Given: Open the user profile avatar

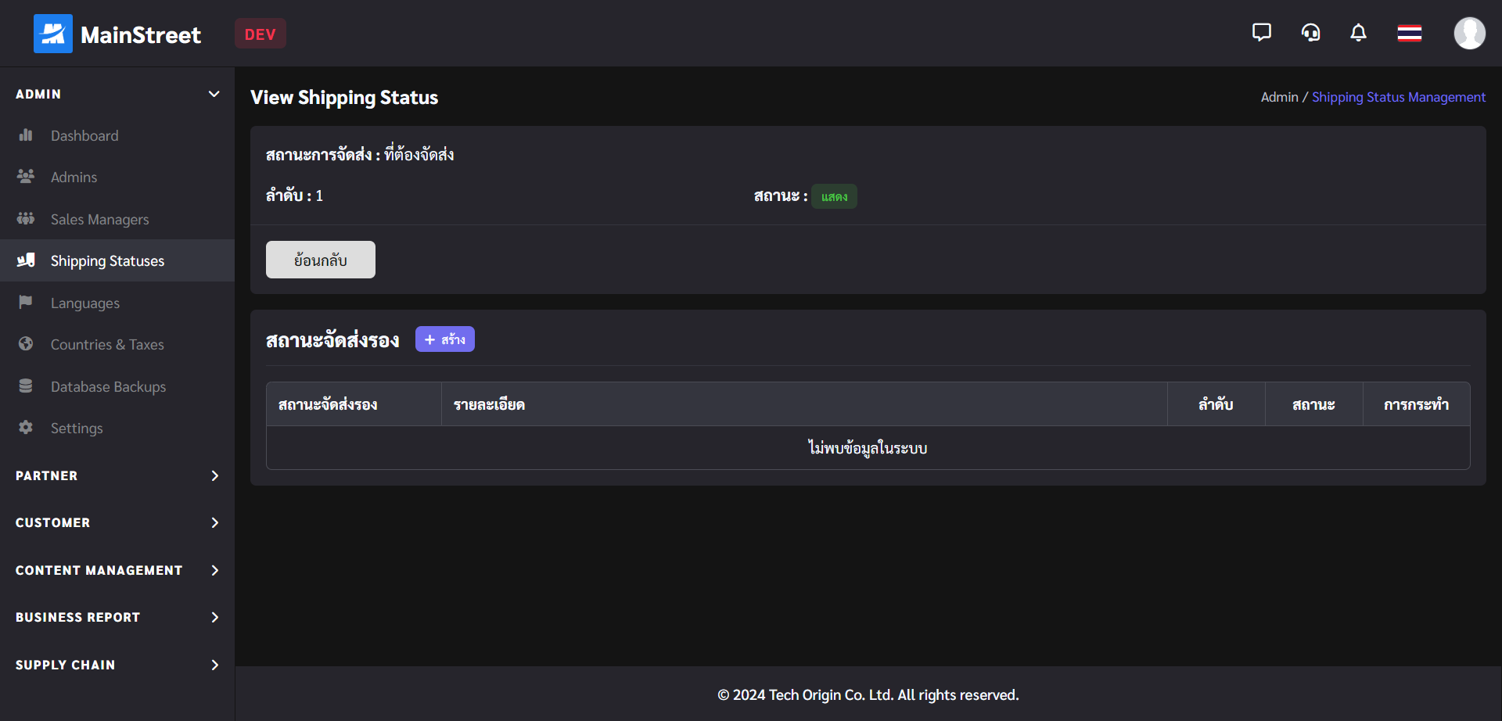Looking at the screenshot, I should coord(1470,33).
